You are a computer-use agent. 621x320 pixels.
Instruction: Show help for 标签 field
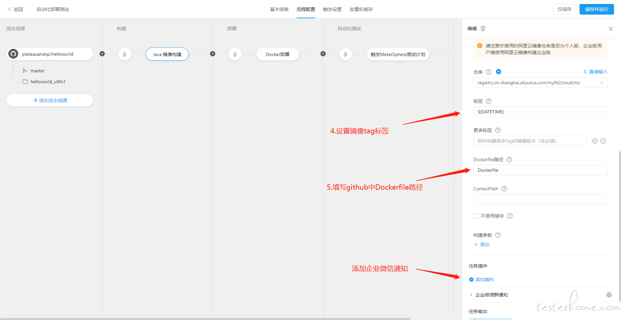489,101
